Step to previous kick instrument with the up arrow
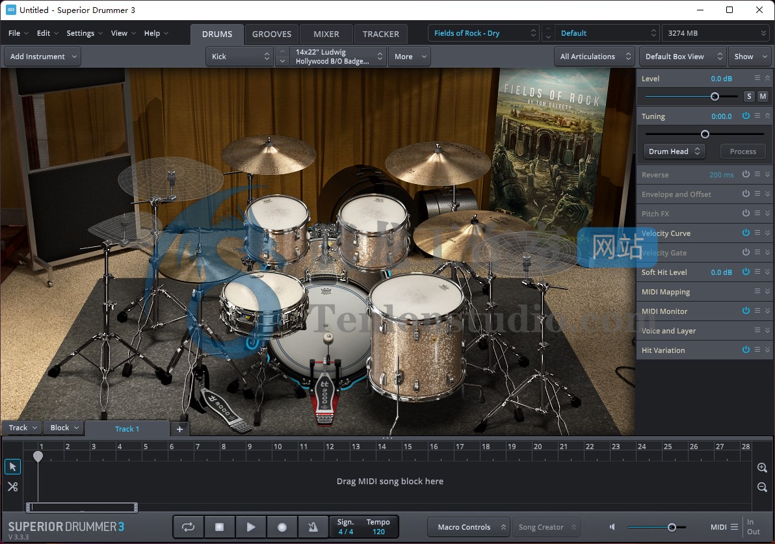 coord(282,51)
